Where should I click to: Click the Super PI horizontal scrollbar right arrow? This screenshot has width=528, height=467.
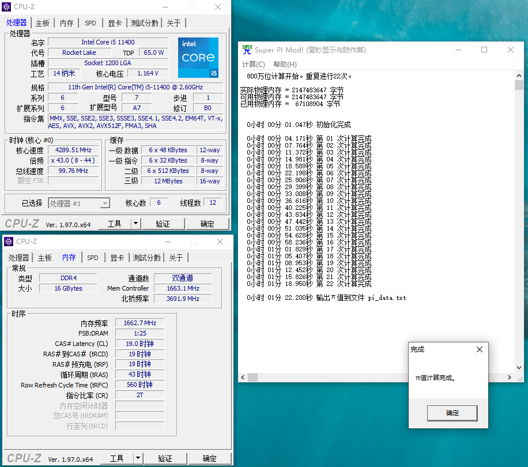point(510,378)
